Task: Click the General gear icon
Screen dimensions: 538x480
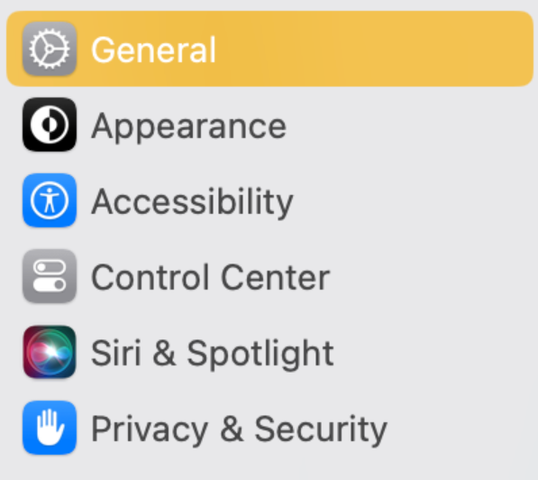Action: [50, 49]
